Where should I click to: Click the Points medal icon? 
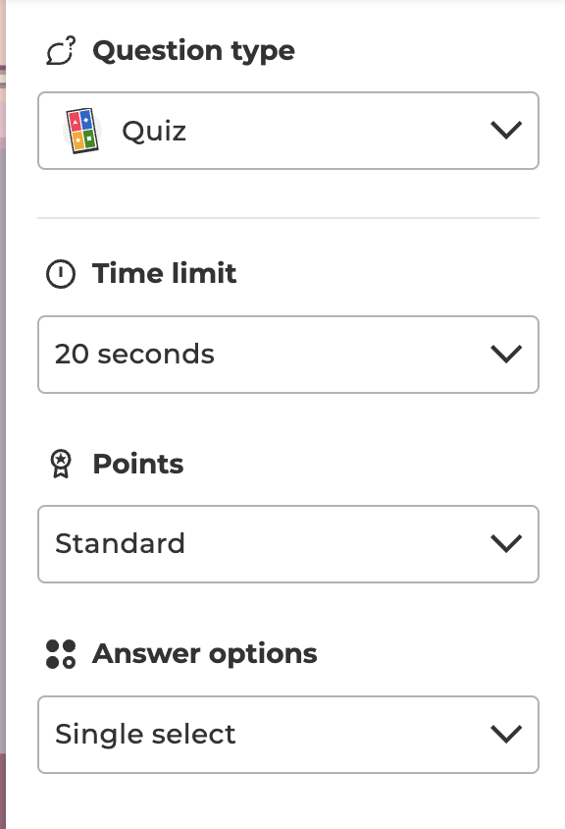pyautogui.click(x=61, y=464)
